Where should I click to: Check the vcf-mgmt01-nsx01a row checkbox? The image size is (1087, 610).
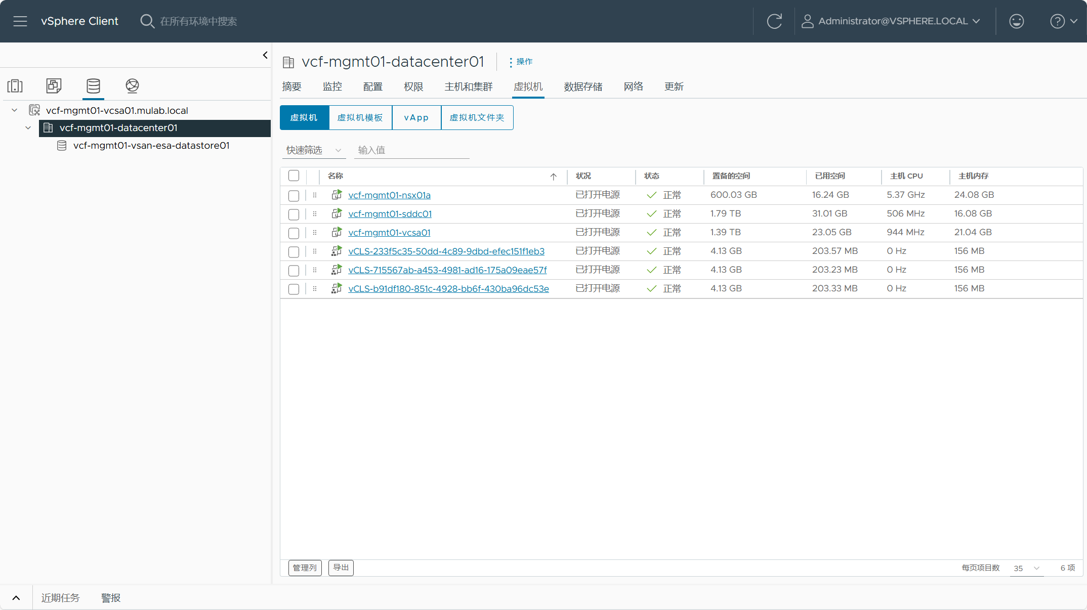294,196
